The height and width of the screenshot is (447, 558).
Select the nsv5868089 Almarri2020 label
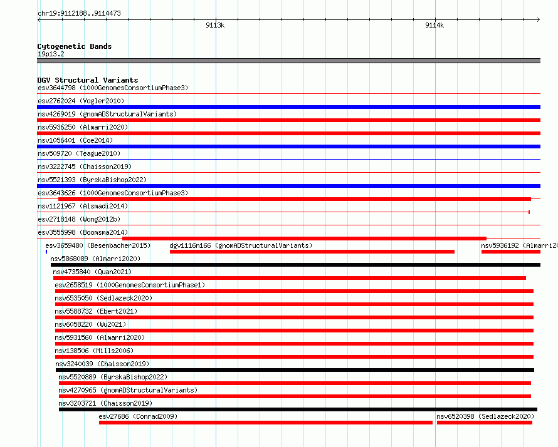coord(95,259)
